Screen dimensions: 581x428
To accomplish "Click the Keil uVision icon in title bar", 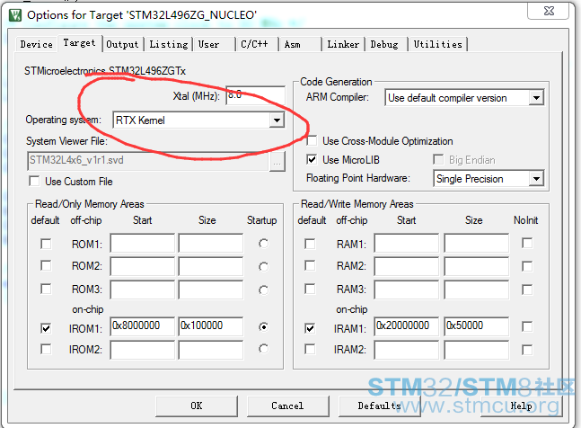I will pyautogui.click(x=15, y=15).
